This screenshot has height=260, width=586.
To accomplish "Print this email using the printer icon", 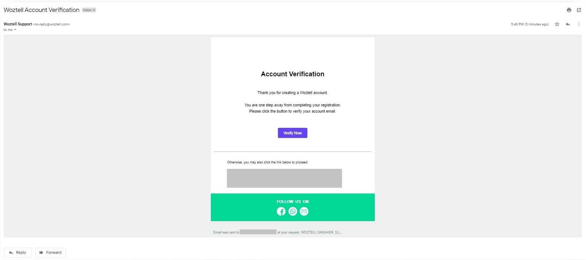I will (x=569, y=10).
